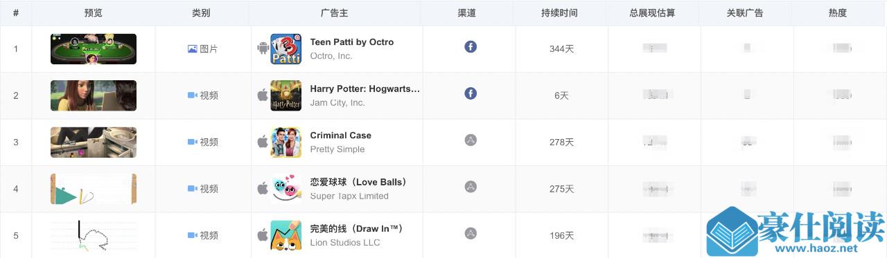Viewport: 887px width, 258px height.
Task: Click the Draw In app icon
Action: click(286, 235)
